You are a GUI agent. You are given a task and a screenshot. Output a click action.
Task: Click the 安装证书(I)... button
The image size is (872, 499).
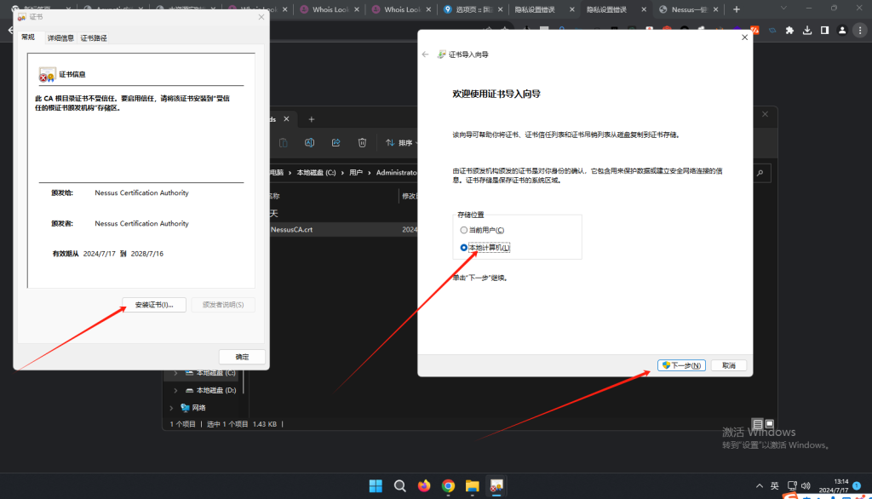[154, 305]
